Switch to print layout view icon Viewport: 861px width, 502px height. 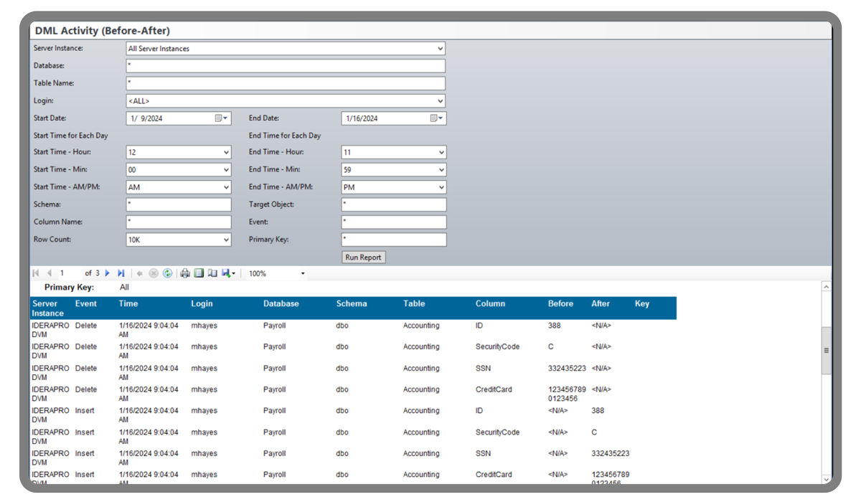199,273
